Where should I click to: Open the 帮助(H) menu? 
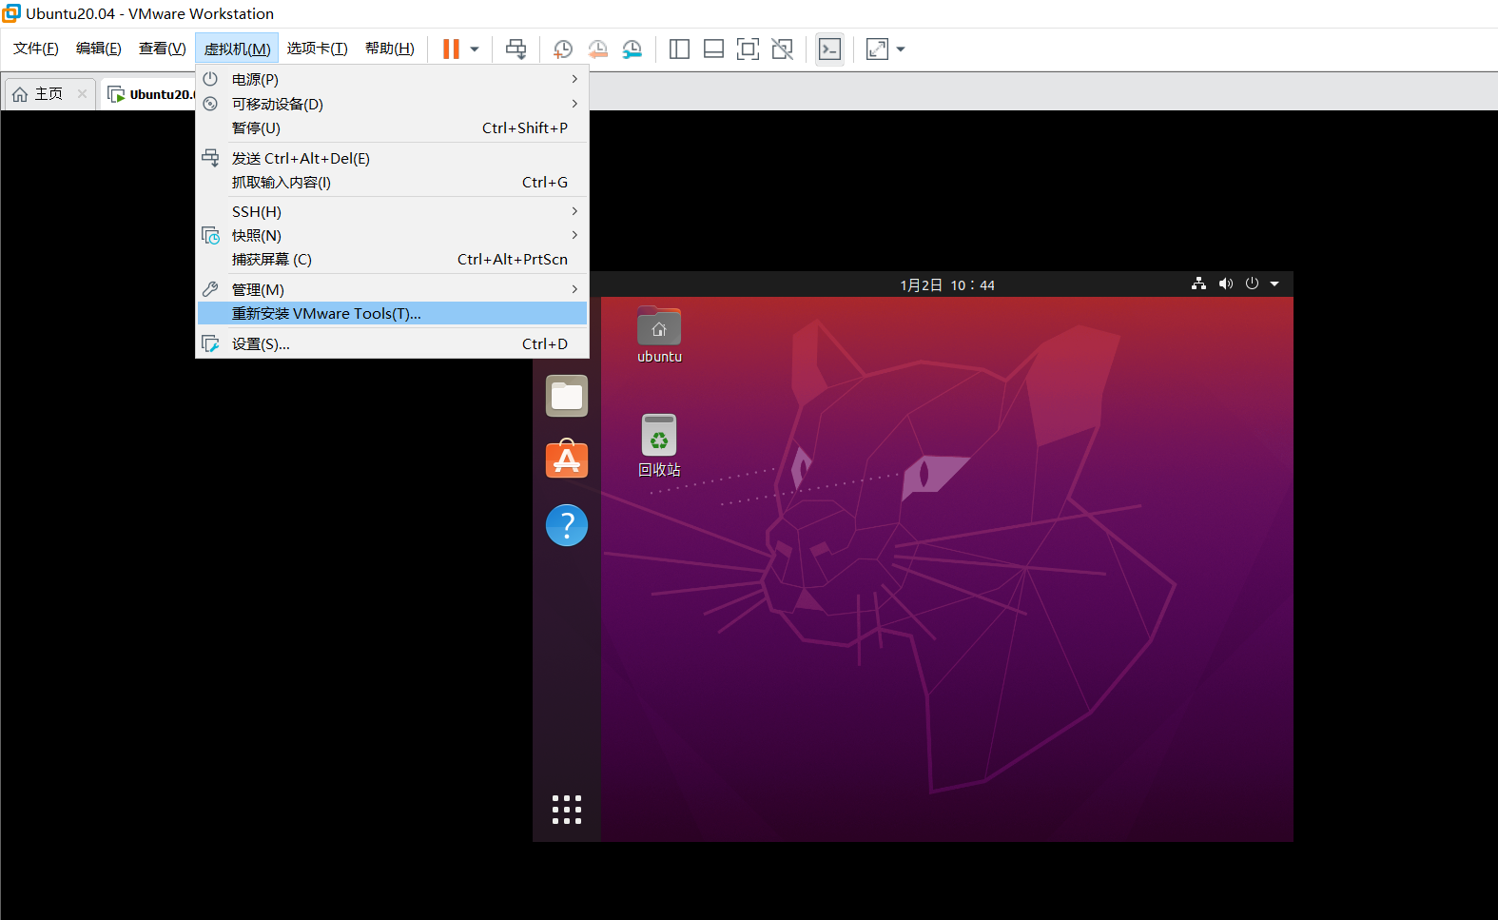coord(390,49)
